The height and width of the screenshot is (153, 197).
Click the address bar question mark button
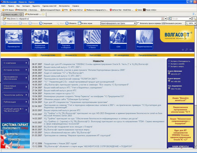pos(163,19)
